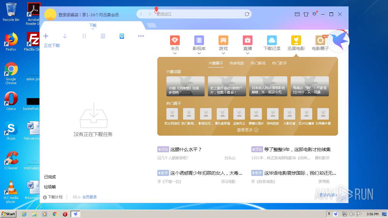Add a new download task with plus icon
Image resolution: width=388 pixels, height=218 pixels.
coord(46,36)
